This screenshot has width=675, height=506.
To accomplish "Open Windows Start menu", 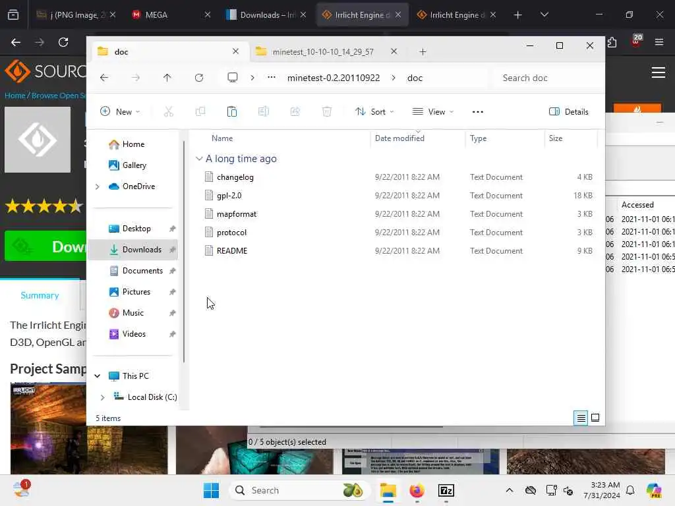I will (211, 490).
